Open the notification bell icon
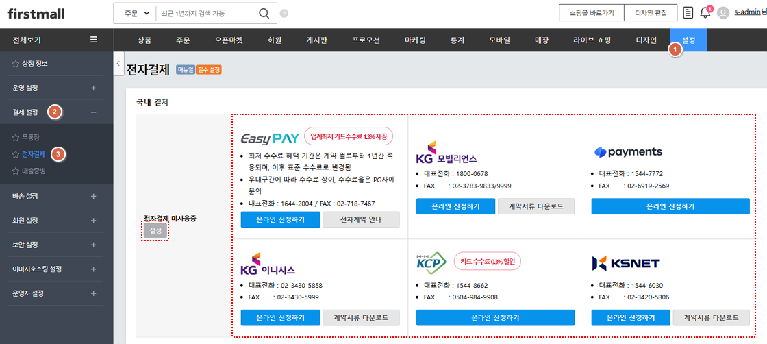The width and height of the screenshot is (767, 344). point(705,13)
